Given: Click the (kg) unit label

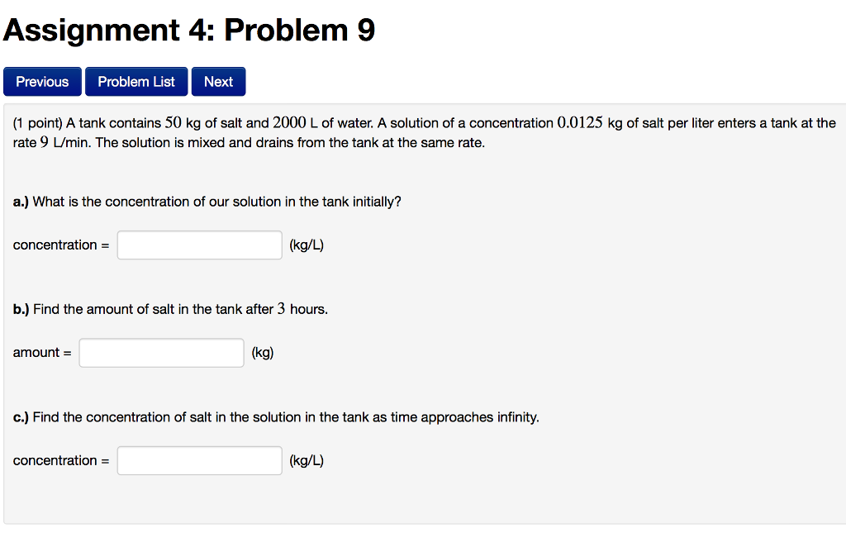Looking at the screenshot, I should point(262,352).
